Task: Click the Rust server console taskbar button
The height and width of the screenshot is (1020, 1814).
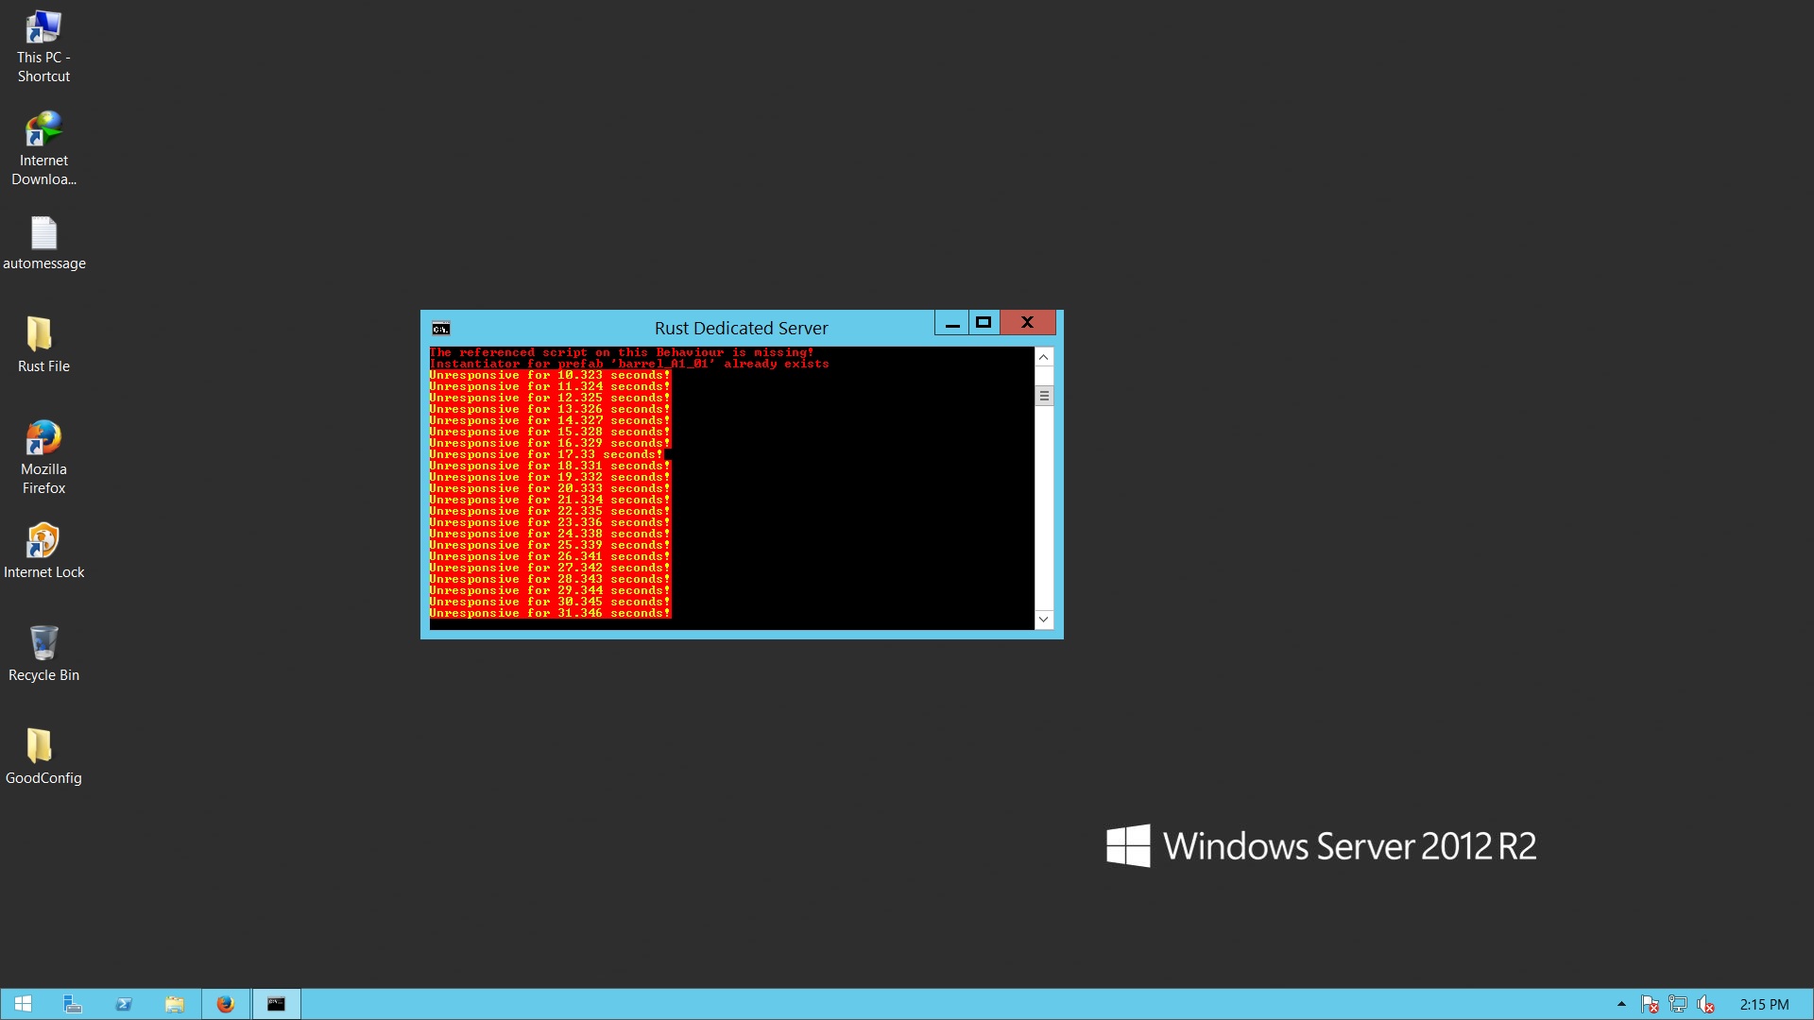Action: tap(276, 1004)
